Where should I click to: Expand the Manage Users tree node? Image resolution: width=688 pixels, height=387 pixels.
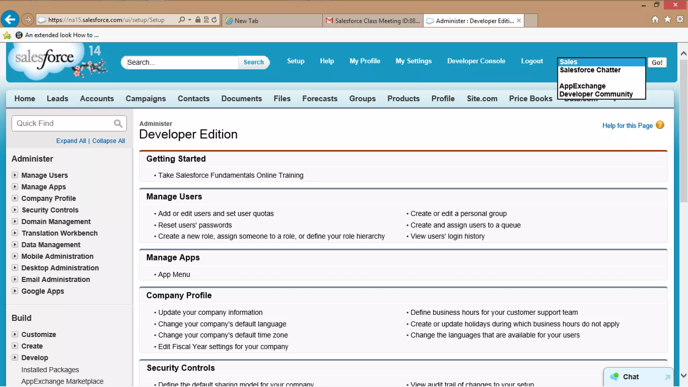tap(15, 175)
